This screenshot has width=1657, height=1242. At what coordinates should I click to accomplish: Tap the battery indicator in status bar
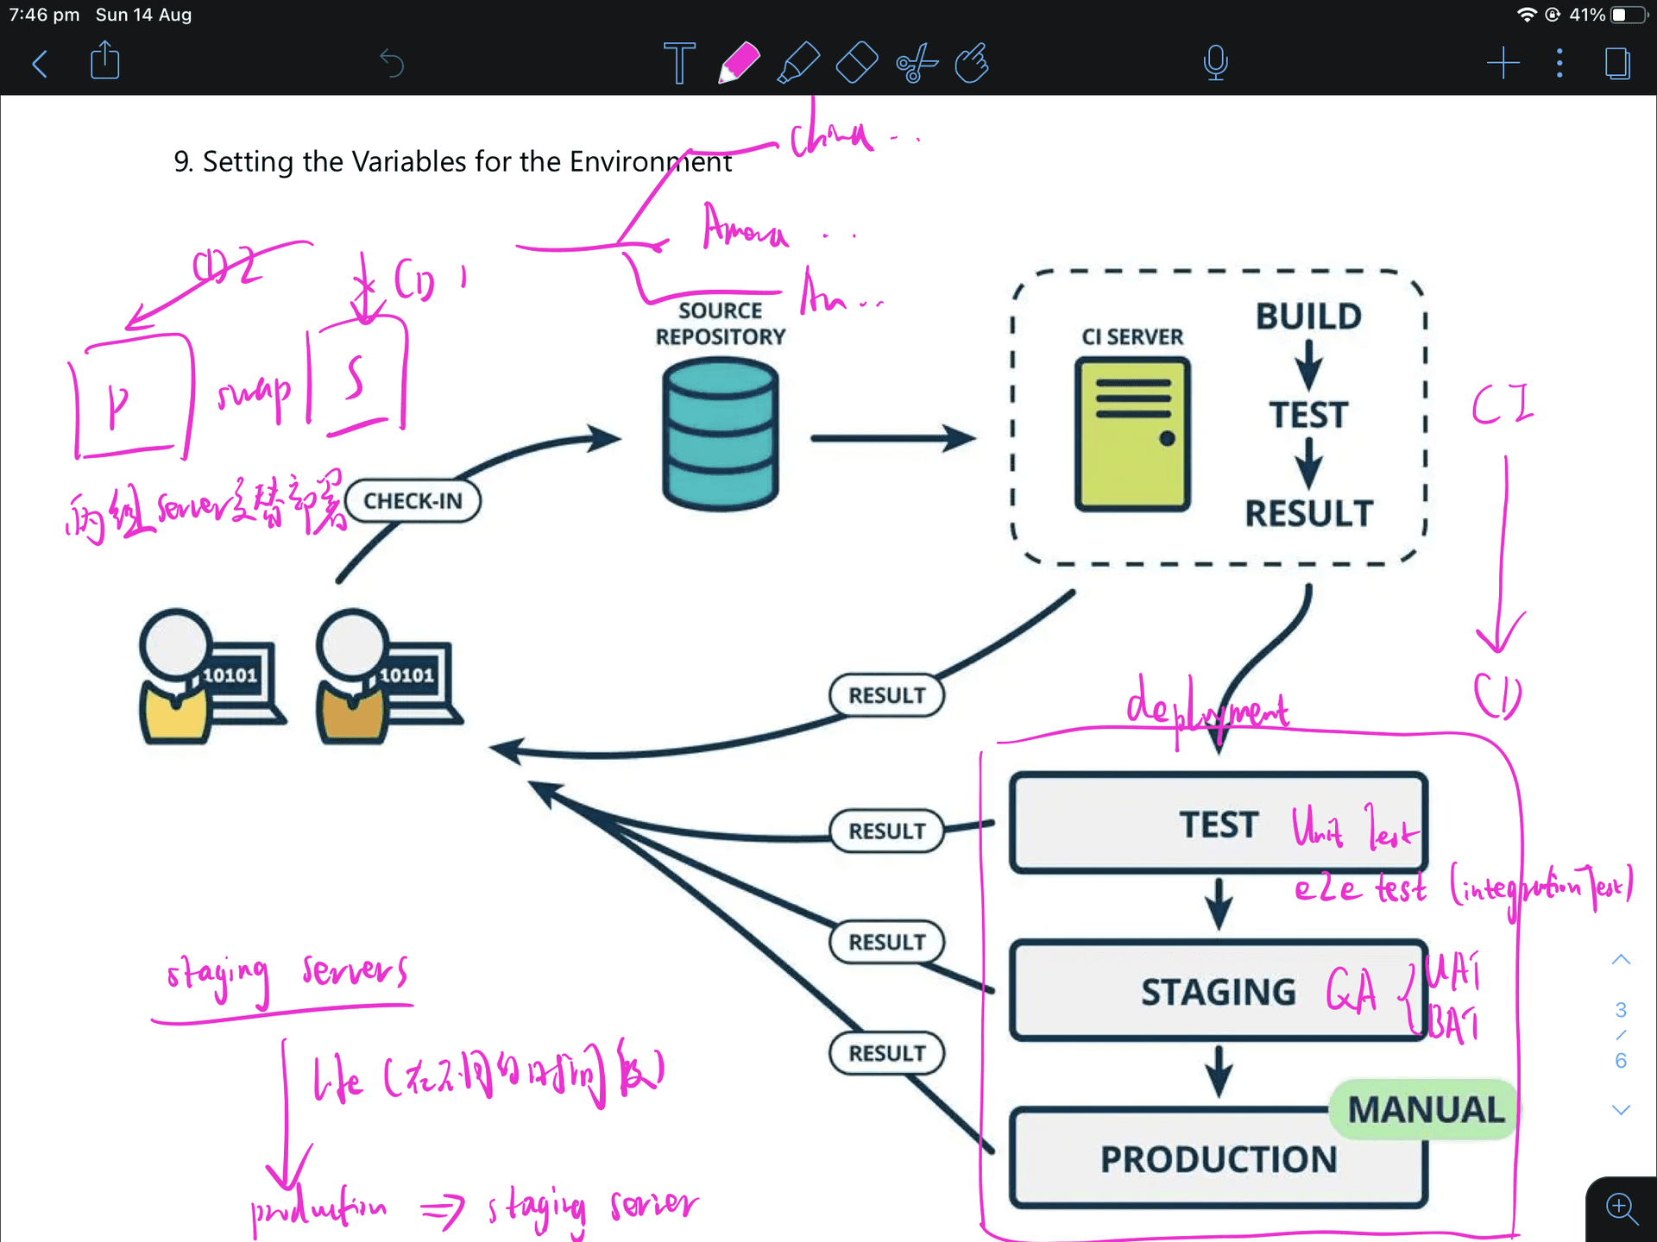(1628, 15)
